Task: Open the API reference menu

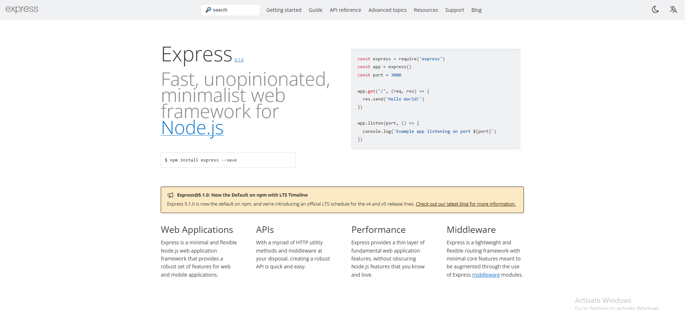Action: point(345,10)
